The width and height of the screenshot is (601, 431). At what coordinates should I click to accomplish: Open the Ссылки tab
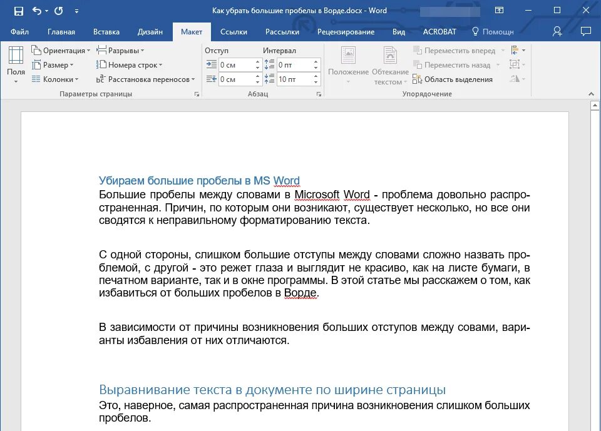234,32
